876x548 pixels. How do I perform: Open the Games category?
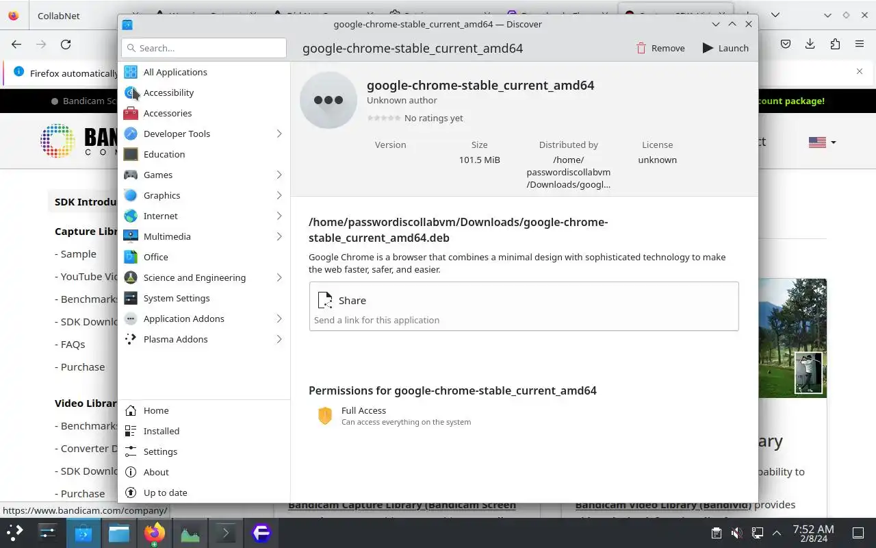(204, 175)
